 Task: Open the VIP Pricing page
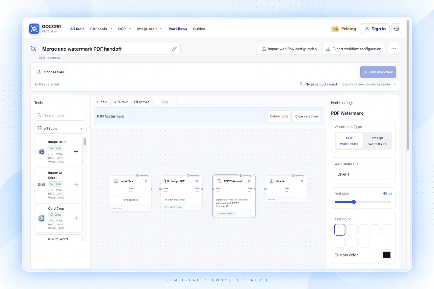pos(343,29)
